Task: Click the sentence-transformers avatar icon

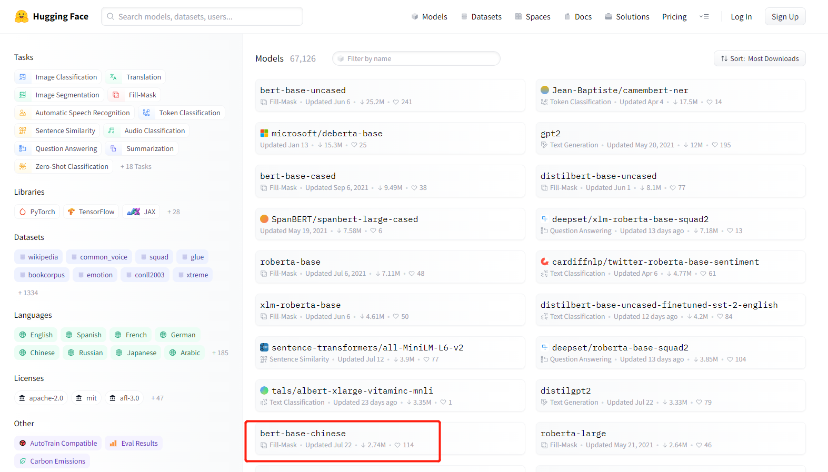Action: (x=264, y=347)
